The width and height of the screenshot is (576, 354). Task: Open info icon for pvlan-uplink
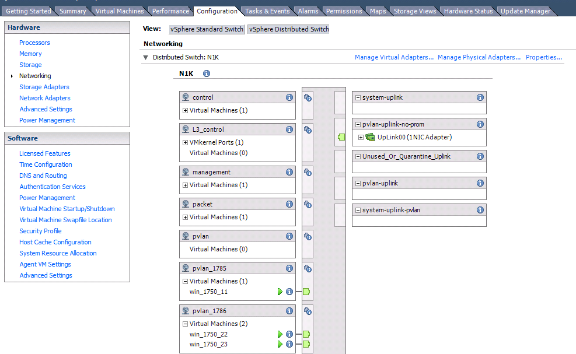pos(480,183)
